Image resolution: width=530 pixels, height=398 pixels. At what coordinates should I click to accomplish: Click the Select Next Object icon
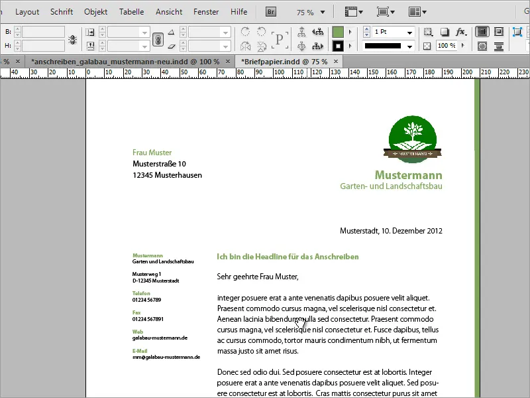tap(318, 46)
